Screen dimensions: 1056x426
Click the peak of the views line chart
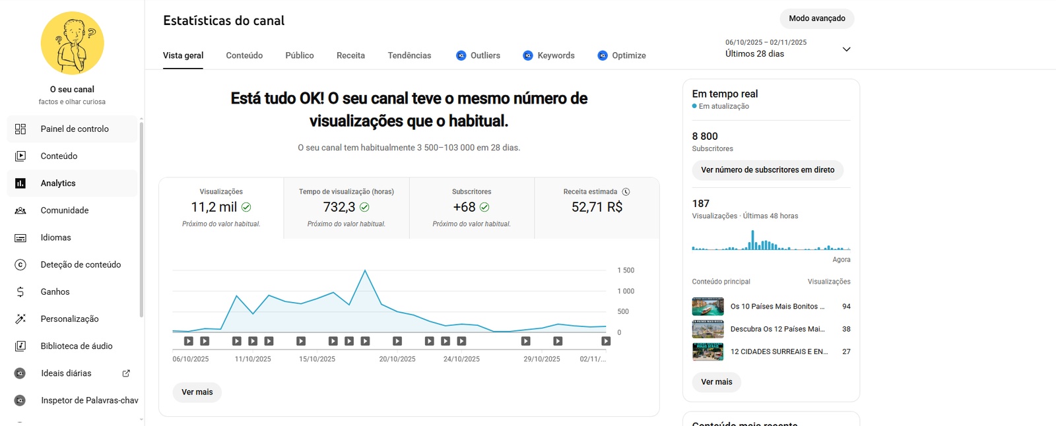365,270
